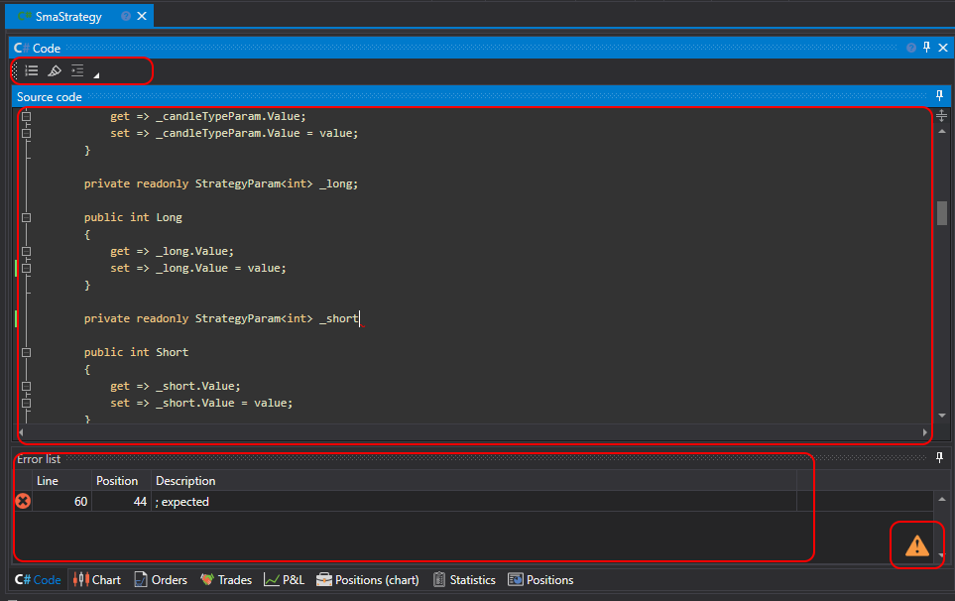955x601 pixels.
Task: Click the line value 60 in error list
Action: [81, 502]
